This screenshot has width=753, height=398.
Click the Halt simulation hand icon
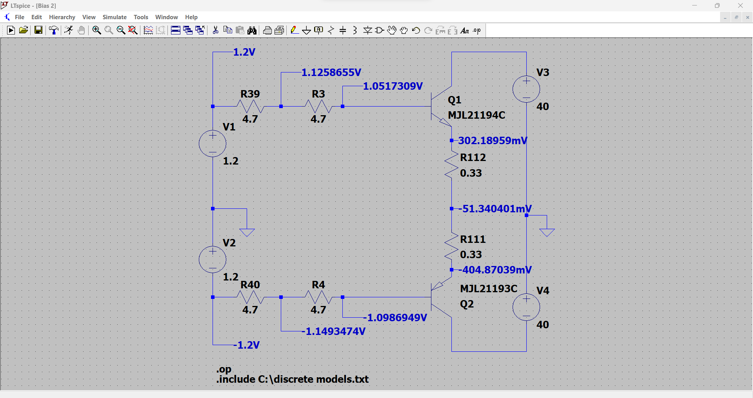[x=81, y=30]
